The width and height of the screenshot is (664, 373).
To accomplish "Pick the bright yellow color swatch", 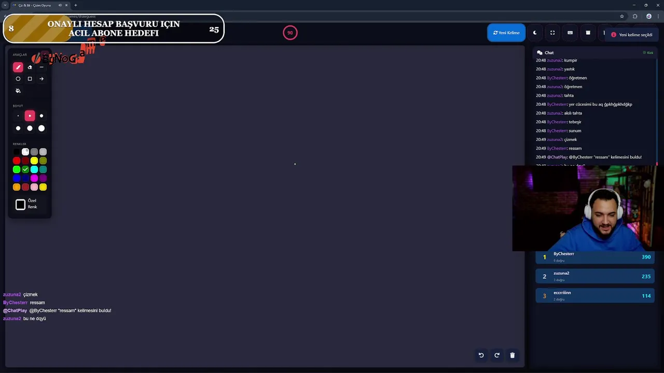I will (x=34, y=161).
